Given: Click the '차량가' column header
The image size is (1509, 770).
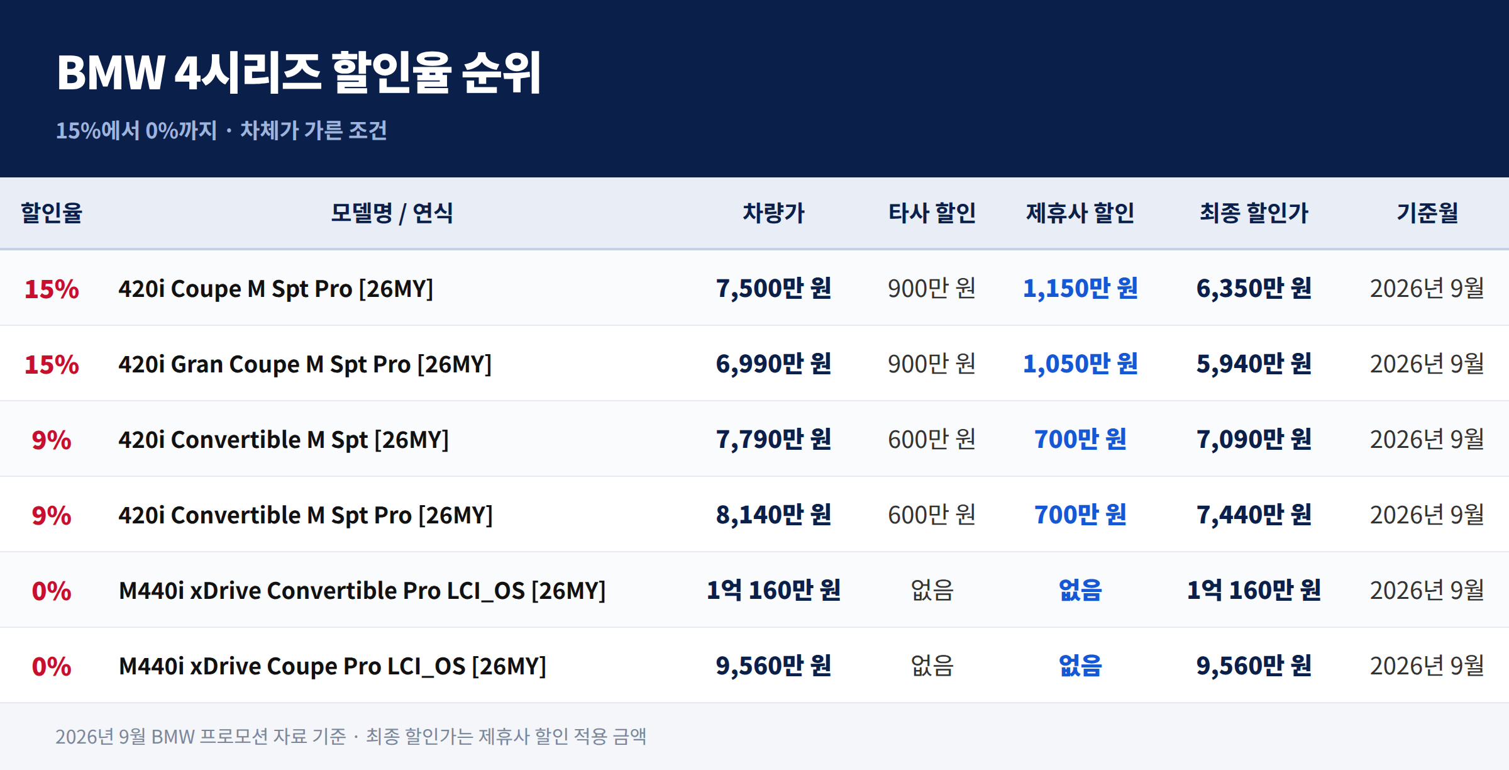Looking at the screenshot, I should tap(773, 213).
